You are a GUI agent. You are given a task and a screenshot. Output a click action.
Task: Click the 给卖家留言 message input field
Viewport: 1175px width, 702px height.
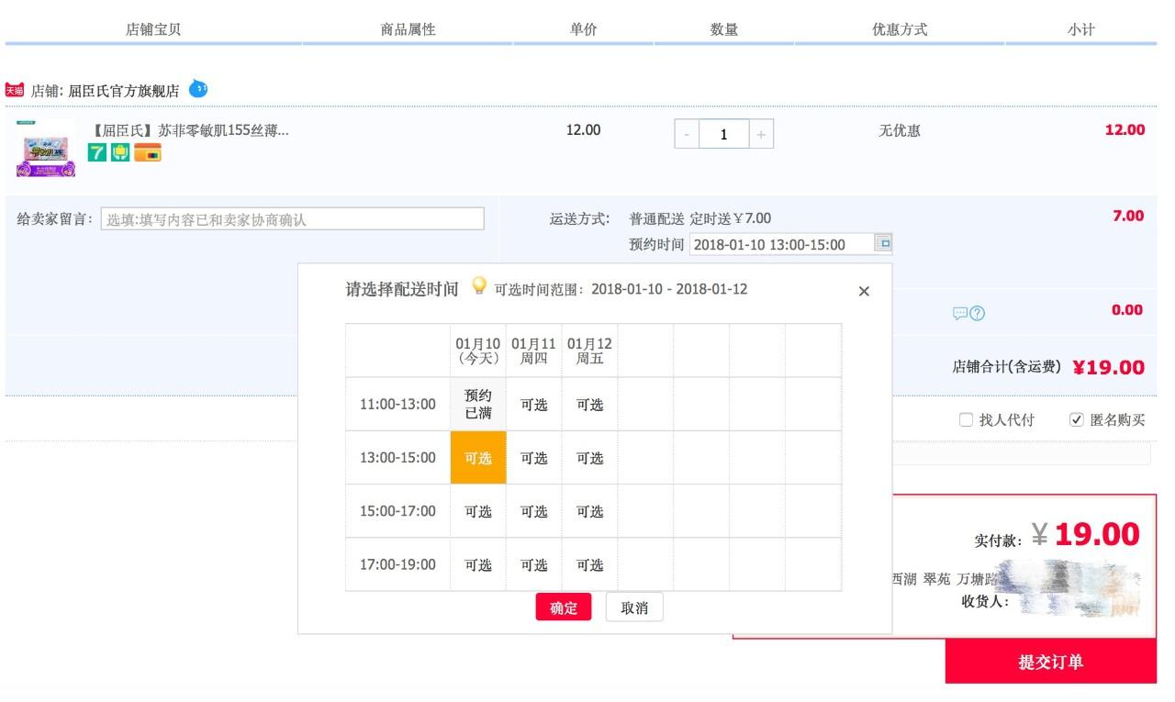pyautogui.click(x=292, y=219)
